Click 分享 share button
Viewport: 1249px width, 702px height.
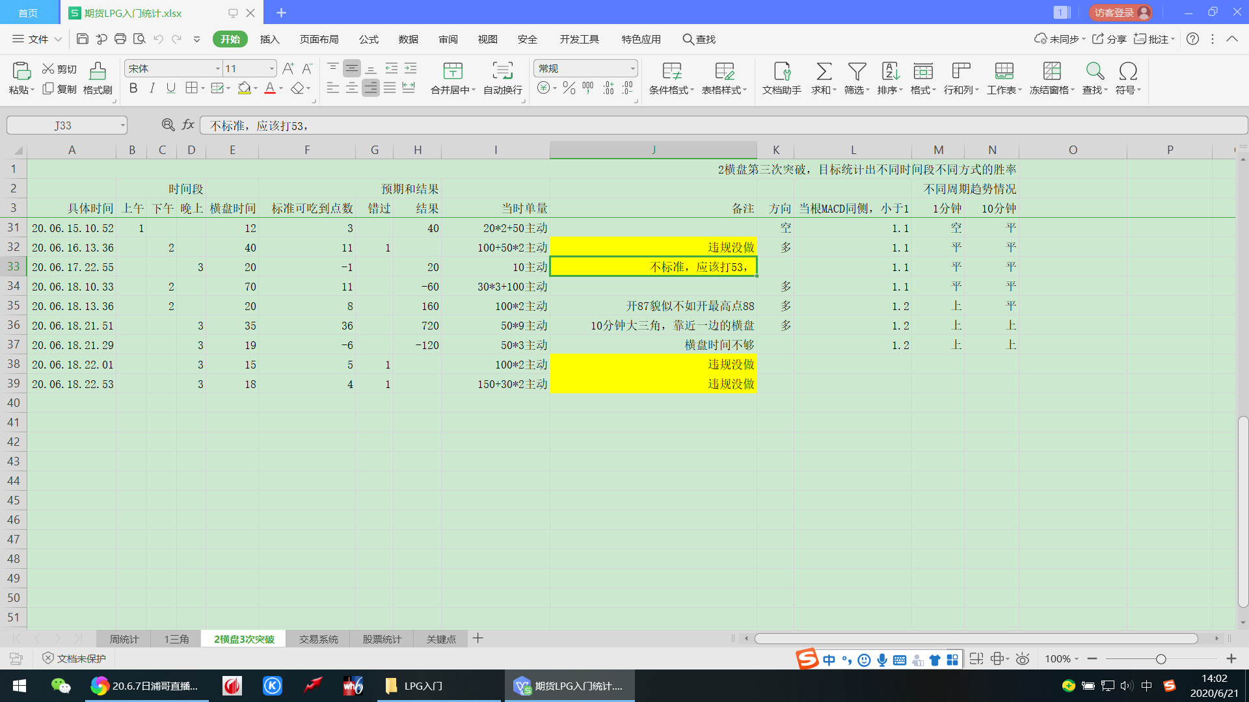tap(1109, 39)
